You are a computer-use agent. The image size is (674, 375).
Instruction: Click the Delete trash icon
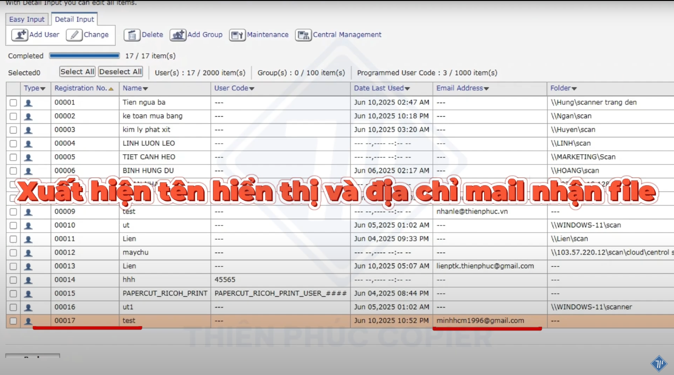click(132, 35)
